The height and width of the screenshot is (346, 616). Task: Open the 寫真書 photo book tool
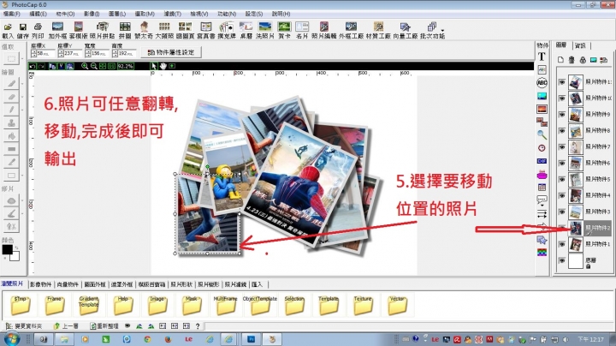(x=206, y=30)
